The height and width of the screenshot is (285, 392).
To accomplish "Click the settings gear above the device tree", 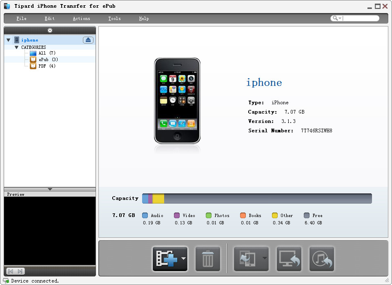I will [x=50, y=30].
